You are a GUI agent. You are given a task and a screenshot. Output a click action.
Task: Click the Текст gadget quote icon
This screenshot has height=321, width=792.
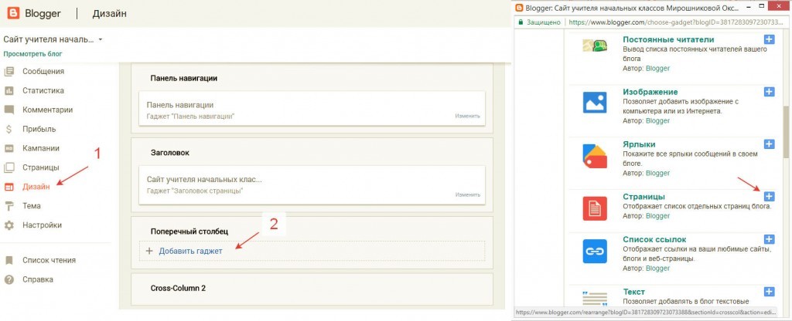pyautogui.click(x=595, y=298)
